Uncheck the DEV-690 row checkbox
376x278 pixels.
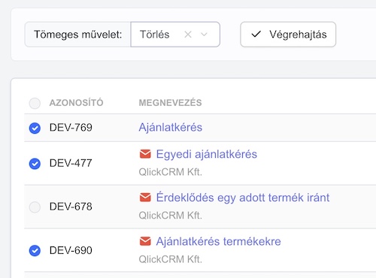pyautogui.click(x=35, y=250)
